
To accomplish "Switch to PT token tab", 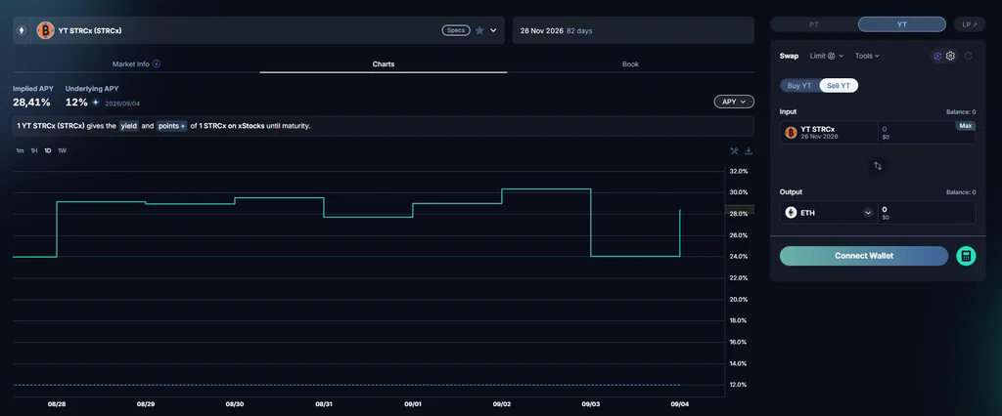I will tap(813, 24).
